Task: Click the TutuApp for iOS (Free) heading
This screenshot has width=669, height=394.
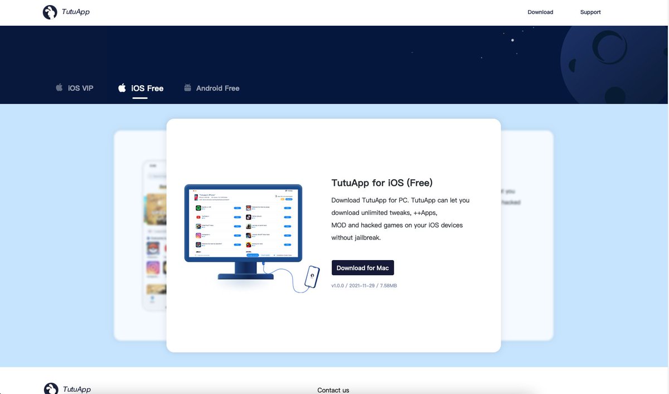Action: (x=382, y=182)
